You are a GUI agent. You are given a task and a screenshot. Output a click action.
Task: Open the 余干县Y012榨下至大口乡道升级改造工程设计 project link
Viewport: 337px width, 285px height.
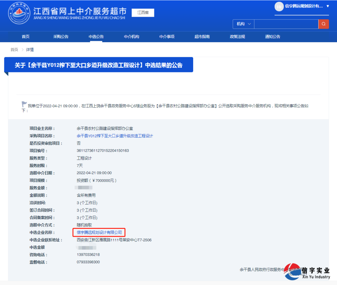[115, 136]
